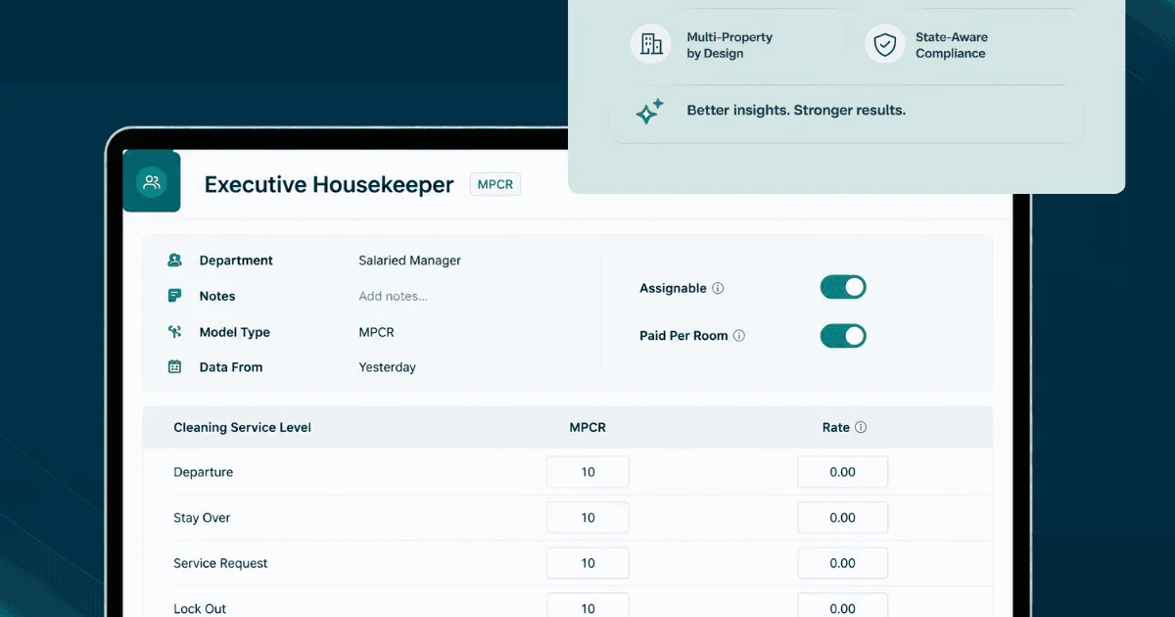Click the State-Aware Compliance shield icon

coord(884,44)
